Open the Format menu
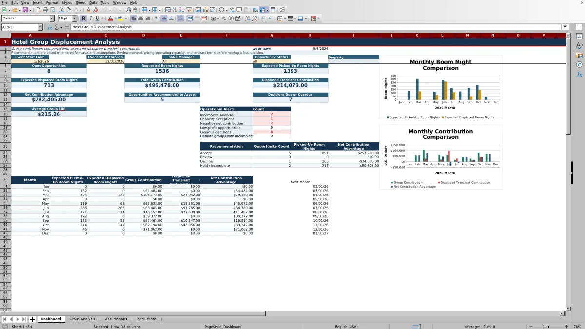Viewport: 585px width, 329px height. click(x=52, y=3)
